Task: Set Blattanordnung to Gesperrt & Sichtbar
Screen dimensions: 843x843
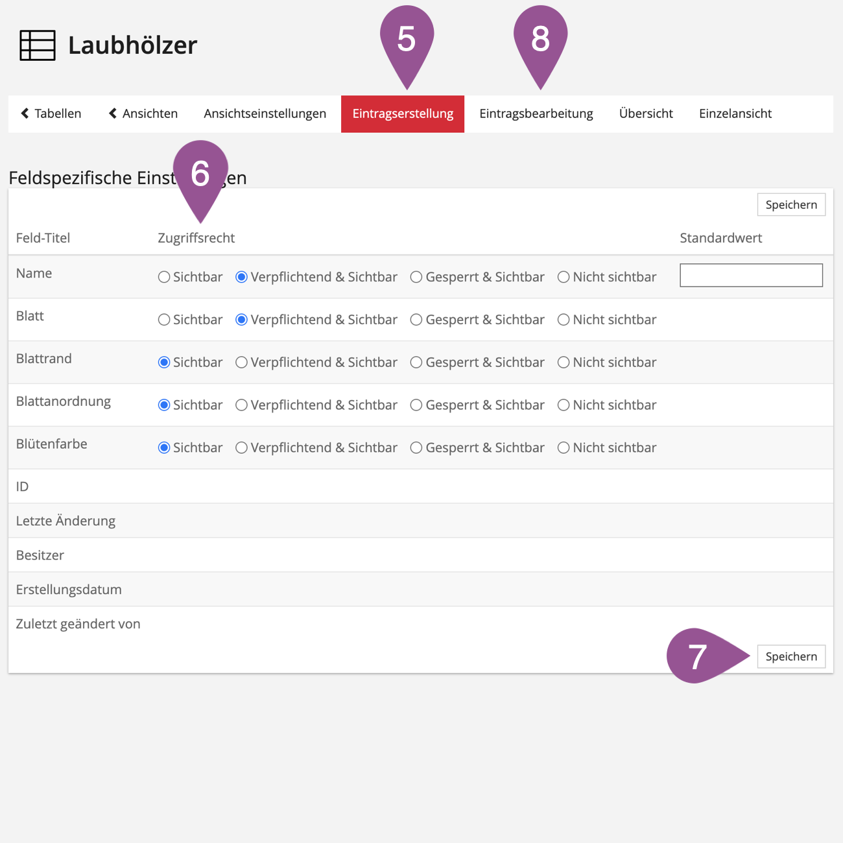Action: tap(416, 405)
